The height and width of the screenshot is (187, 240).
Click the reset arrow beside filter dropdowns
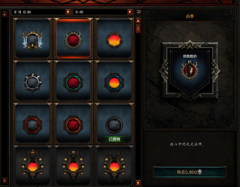click(138, 12)
